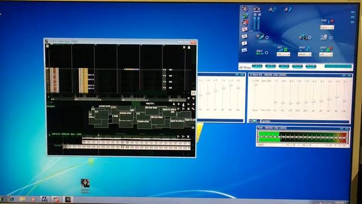362x204 pixels.
Task: Click the red taskbar app icon
Action: click(57, 199)
